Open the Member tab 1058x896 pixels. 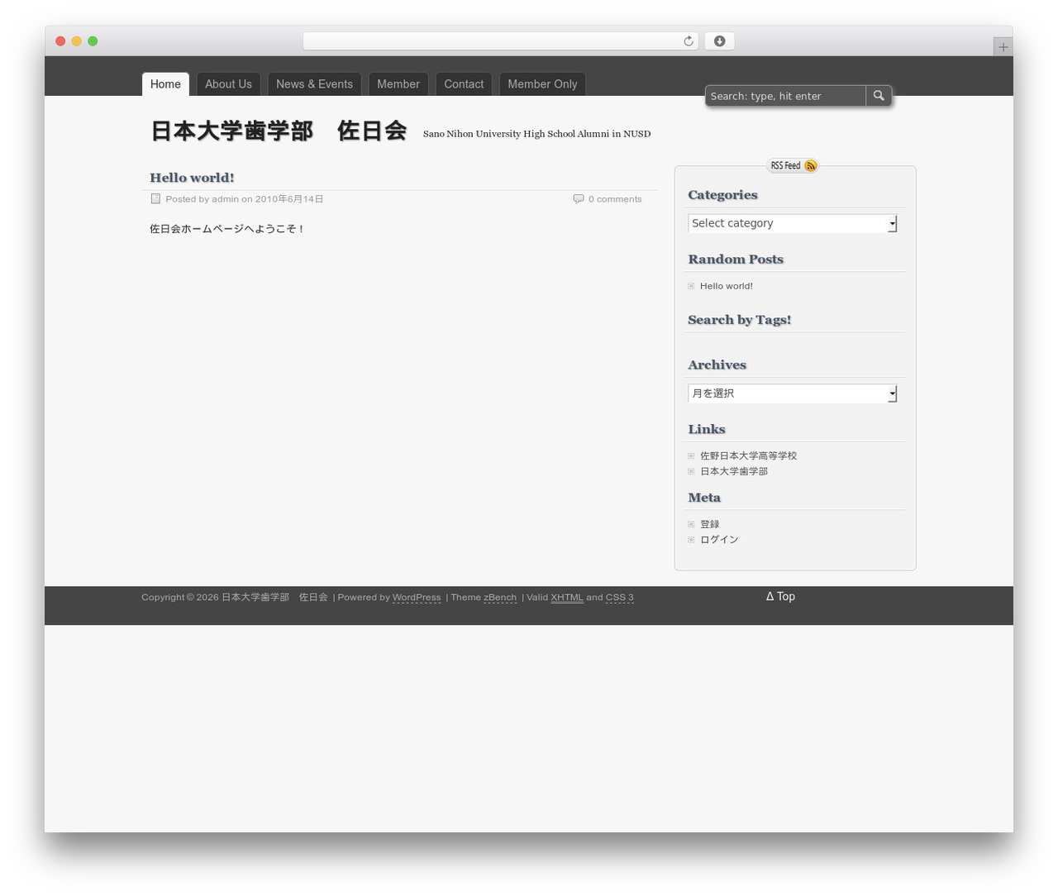pos(398,84)
